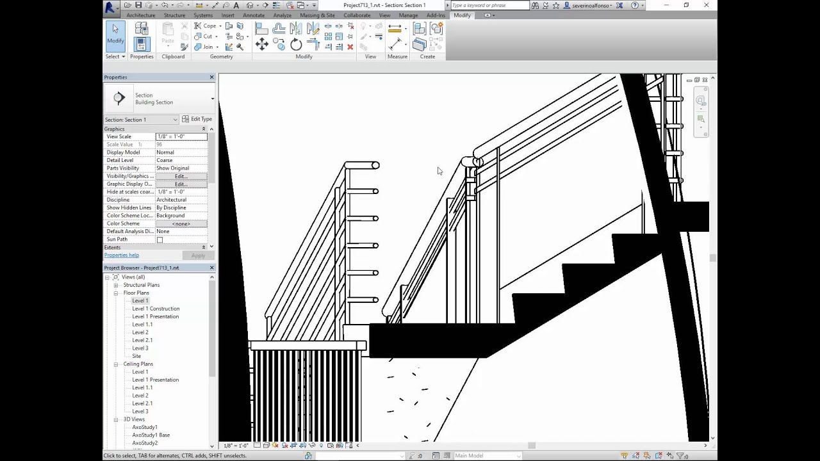This screenshot has width=820, height=461.
Task: Click the Type Properties icon in Properties panel
Action: pyautogui.click(x=142, y=28)
